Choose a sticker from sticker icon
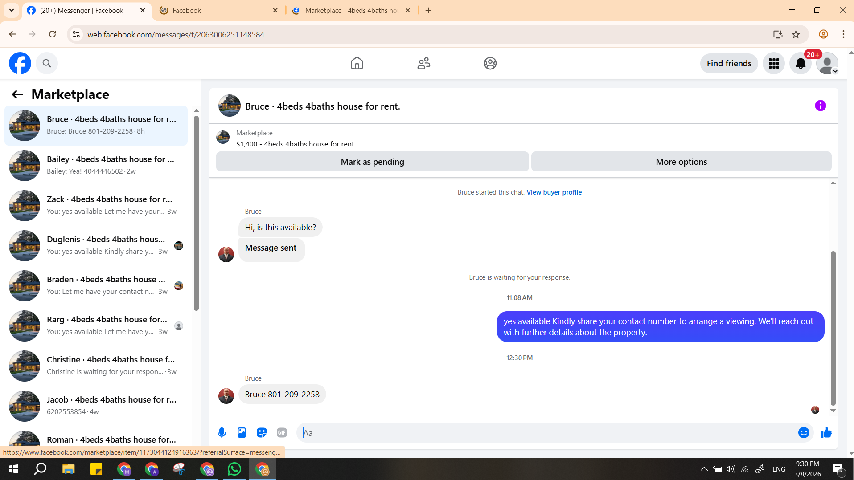 (x=262, y=432)
